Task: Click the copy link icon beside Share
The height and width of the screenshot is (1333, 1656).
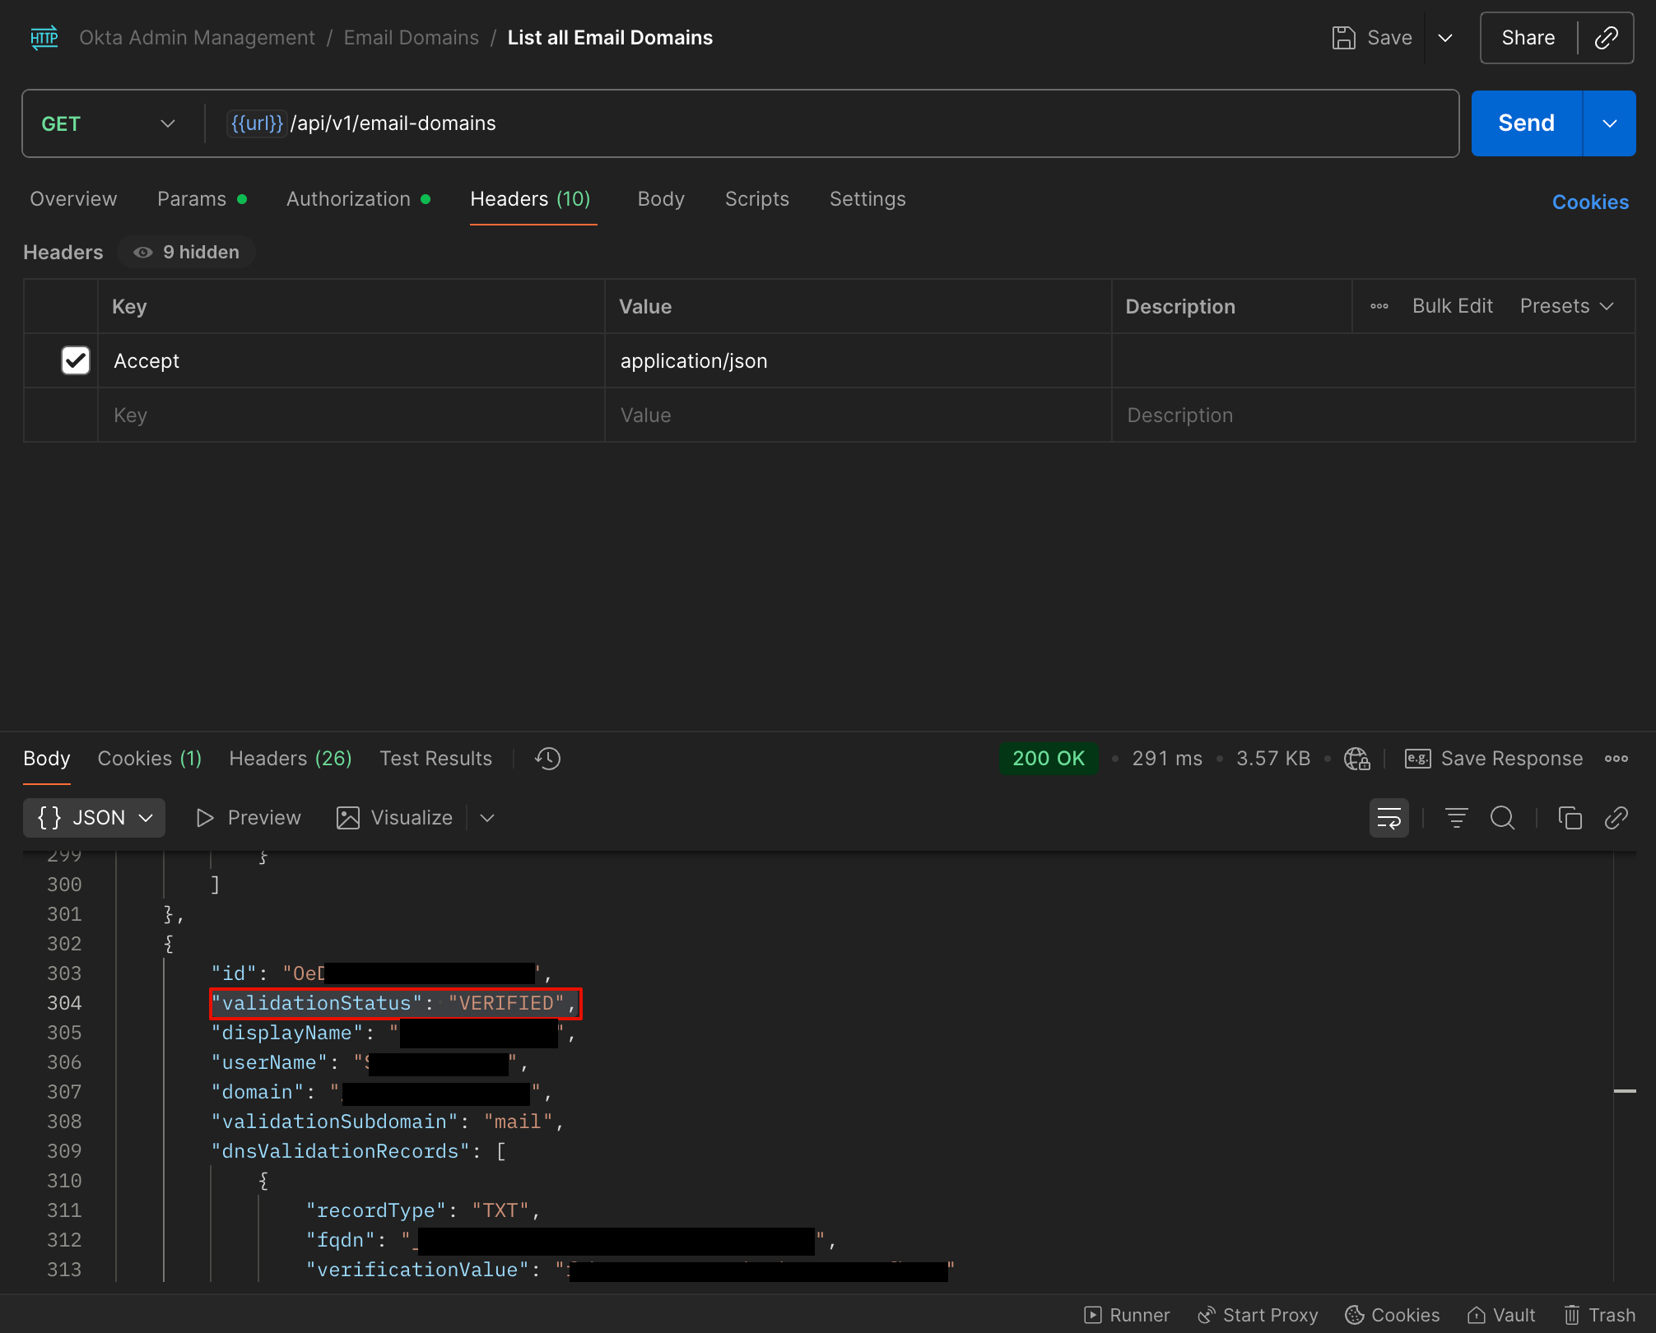Action: [x=1606, y=38]
